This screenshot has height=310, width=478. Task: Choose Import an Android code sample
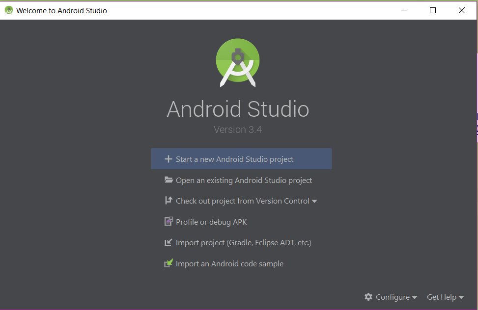tap(229, 264)
